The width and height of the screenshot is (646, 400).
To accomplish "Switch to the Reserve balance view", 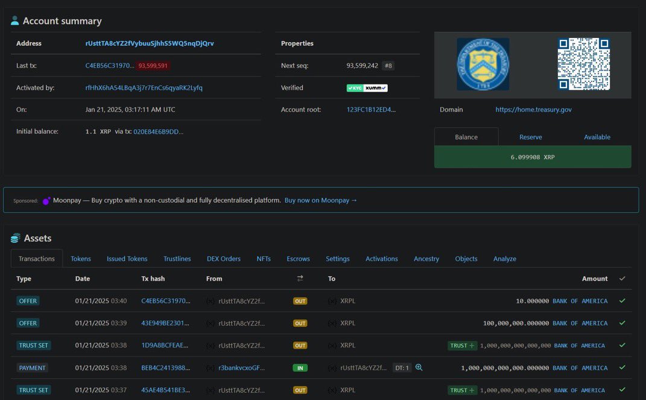I will (x=530, y=137).
